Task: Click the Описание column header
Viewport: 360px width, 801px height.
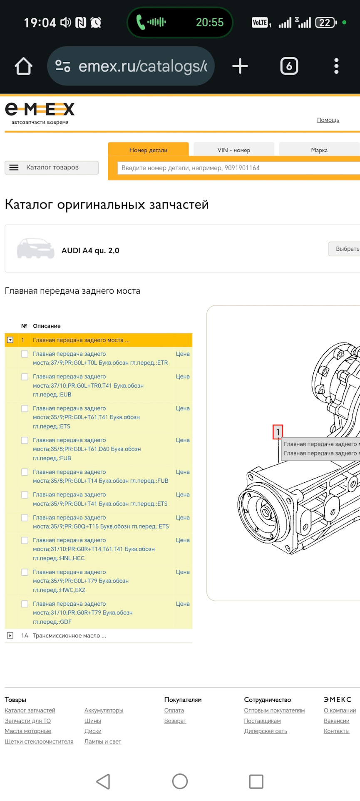Action: [x=47, y=326]
